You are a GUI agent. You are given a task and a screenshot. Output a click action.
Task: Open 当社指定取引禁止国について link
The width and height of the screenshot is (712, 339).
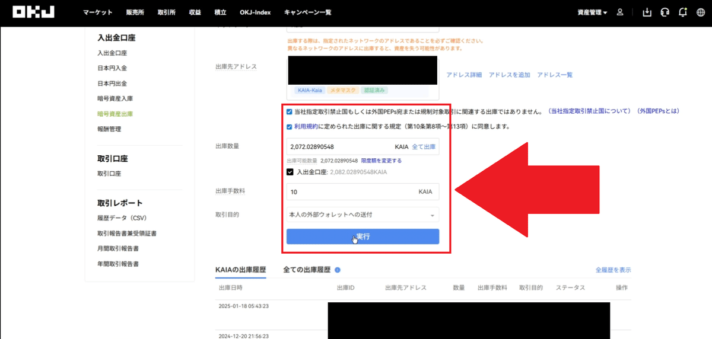click(x=588, y=111)
